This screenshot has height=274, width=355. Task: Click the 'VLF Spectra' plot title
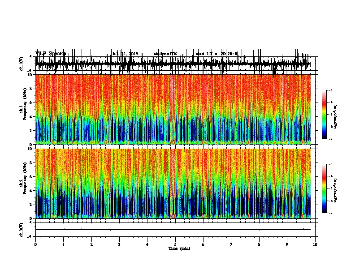pyautogui.click(x=51, y=54)
